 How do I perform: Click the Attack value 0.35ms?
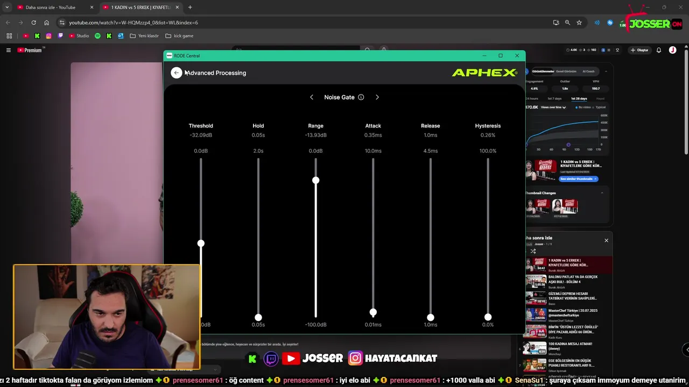pyautogui.click(x=373, y=135)
